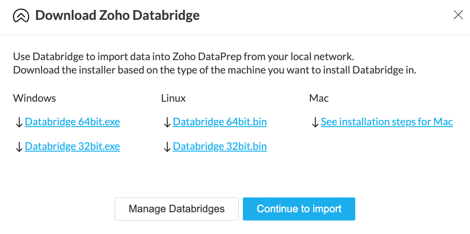Close the Download Zoho Databridge dialog
Image resolution: width=470 pixels, height=234 pixels.
click(458, 15)
